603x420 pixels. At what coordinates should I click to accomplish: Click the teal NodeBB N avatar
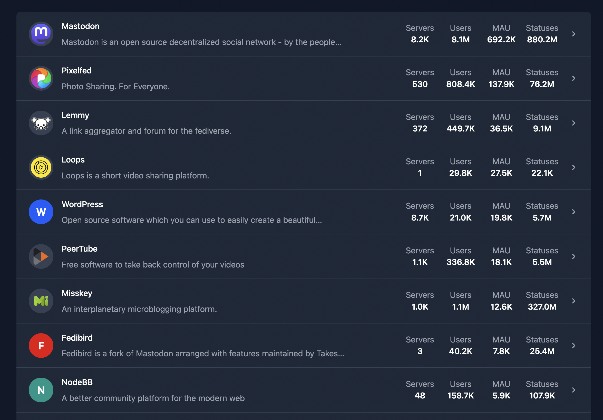click(x=41, y=390)
